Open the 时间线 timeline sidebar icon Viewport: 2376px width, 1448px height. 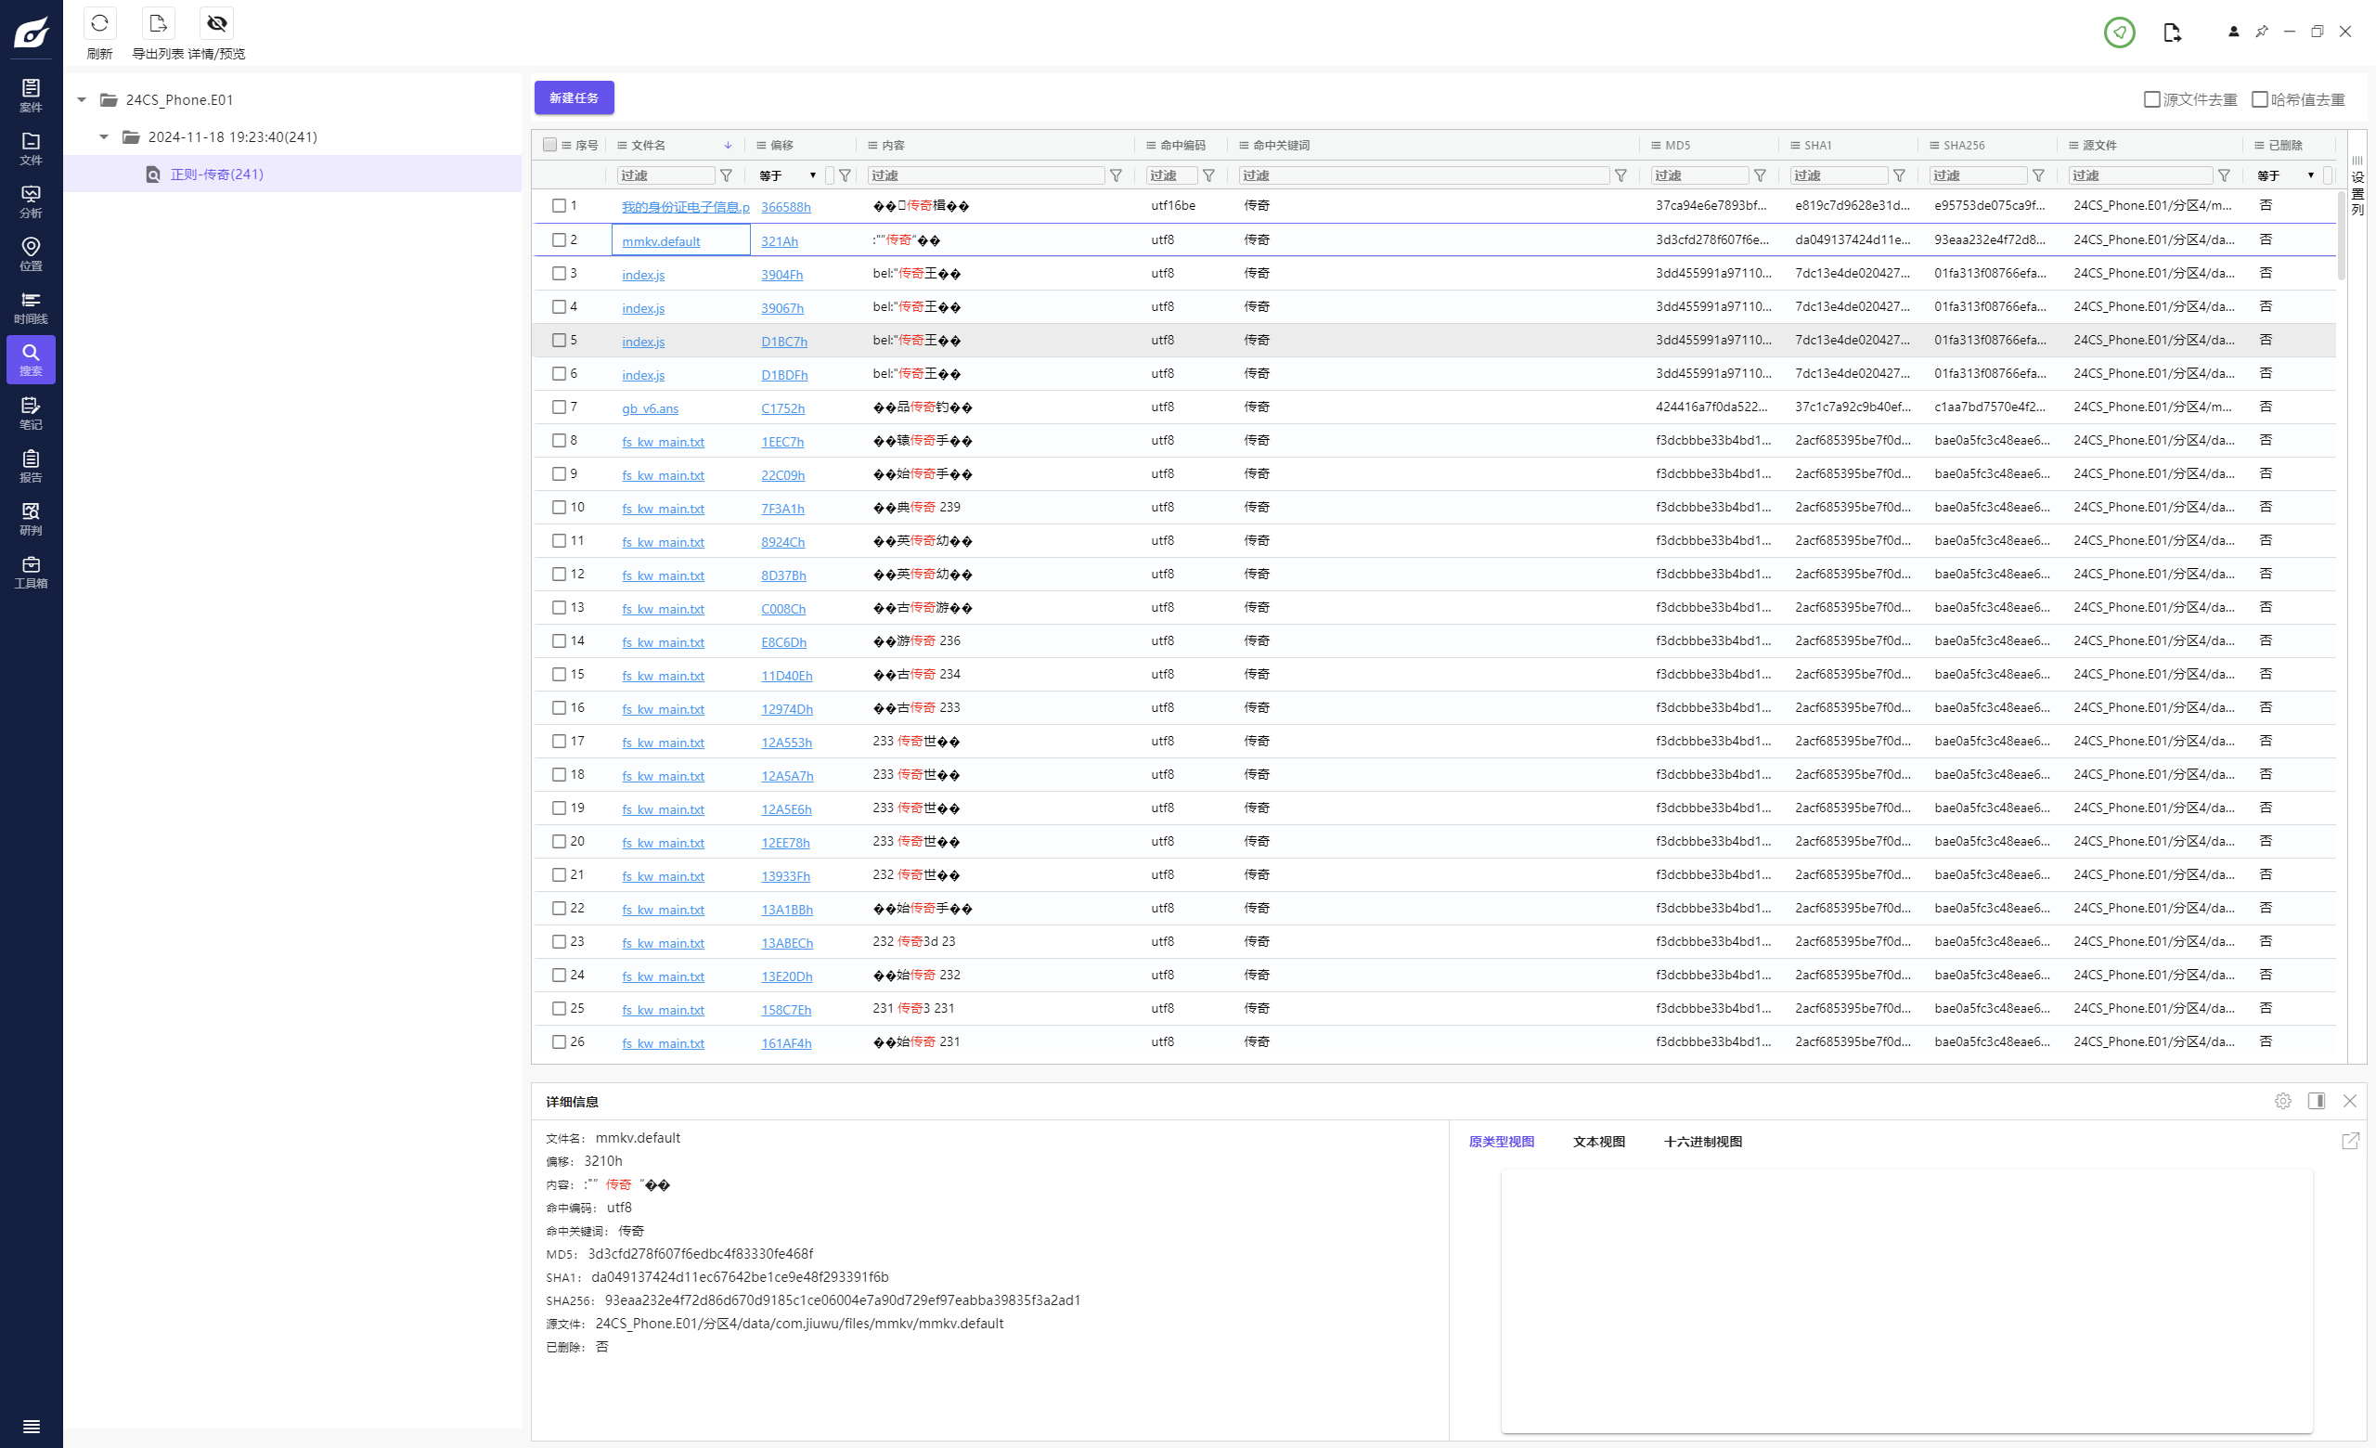point(31,307)
